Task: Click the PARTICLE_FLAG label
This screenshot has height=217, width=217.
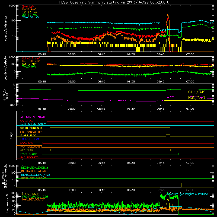Action: click(x=30, y=146)
